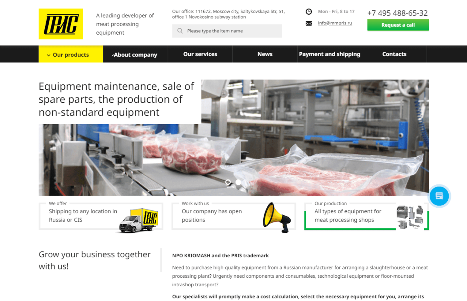Click the yellow megaphone icon
This screenshot has width=467, height=301.
click(x=277, y=217)
